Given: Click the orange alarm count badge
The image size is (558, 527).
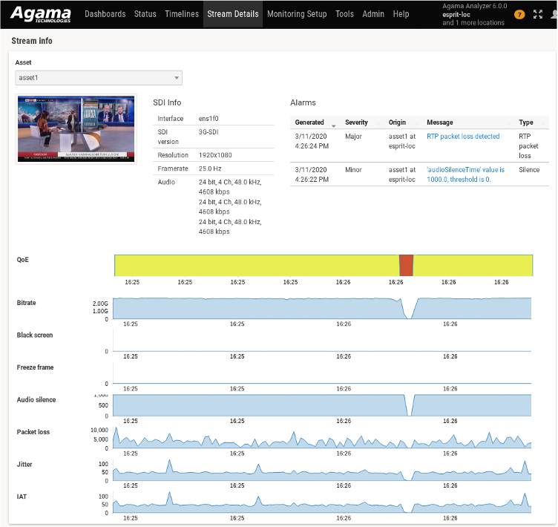Looking at the screenshot, I should click(519, 15).
